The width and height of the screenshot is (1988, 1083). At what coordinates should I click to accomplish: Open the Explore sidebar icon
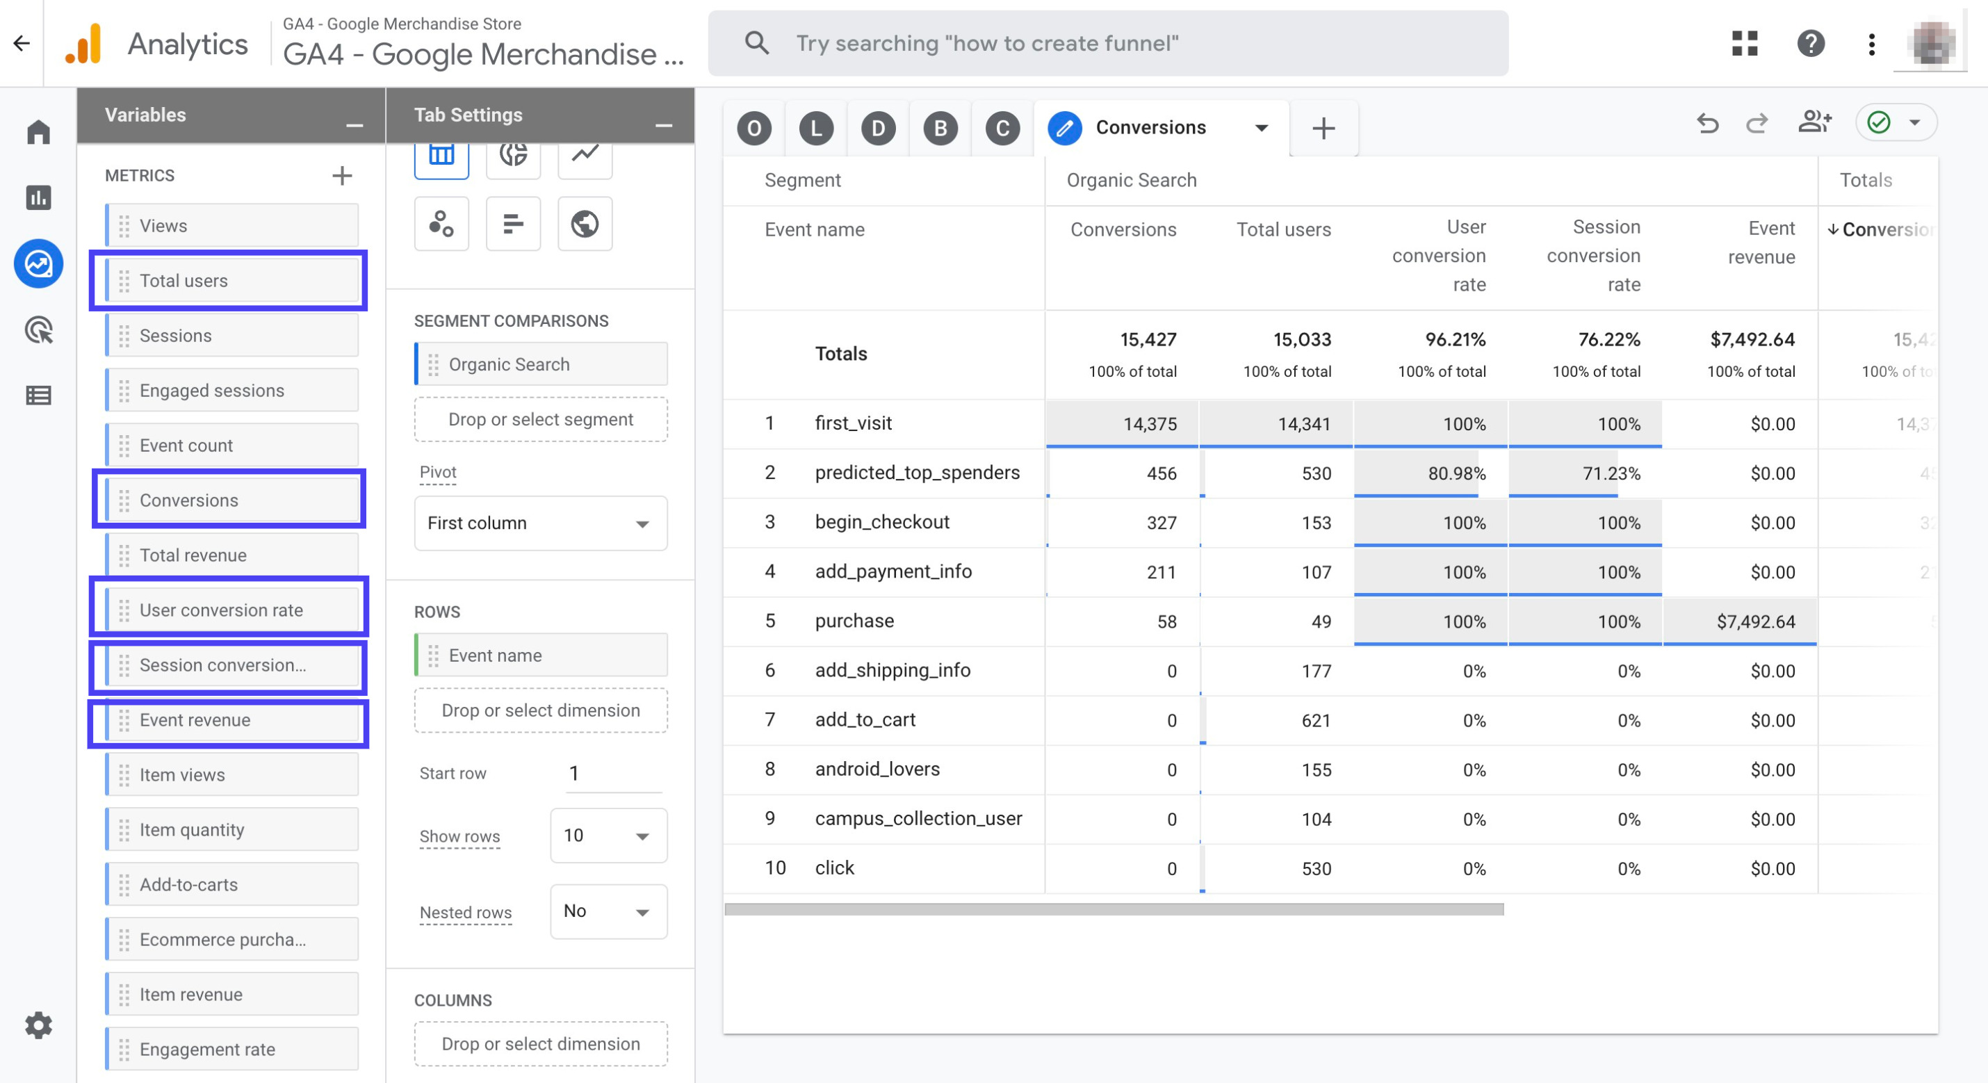coord(39,264)
